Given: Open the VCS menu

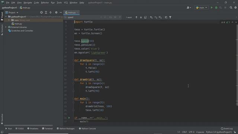Looking at the screenshot, I should [66, 3].
